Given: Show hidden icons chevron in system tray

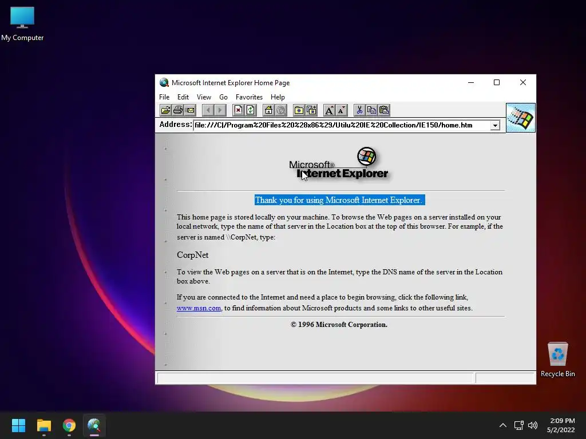Looking at the screenshot, I should (503, 425).
